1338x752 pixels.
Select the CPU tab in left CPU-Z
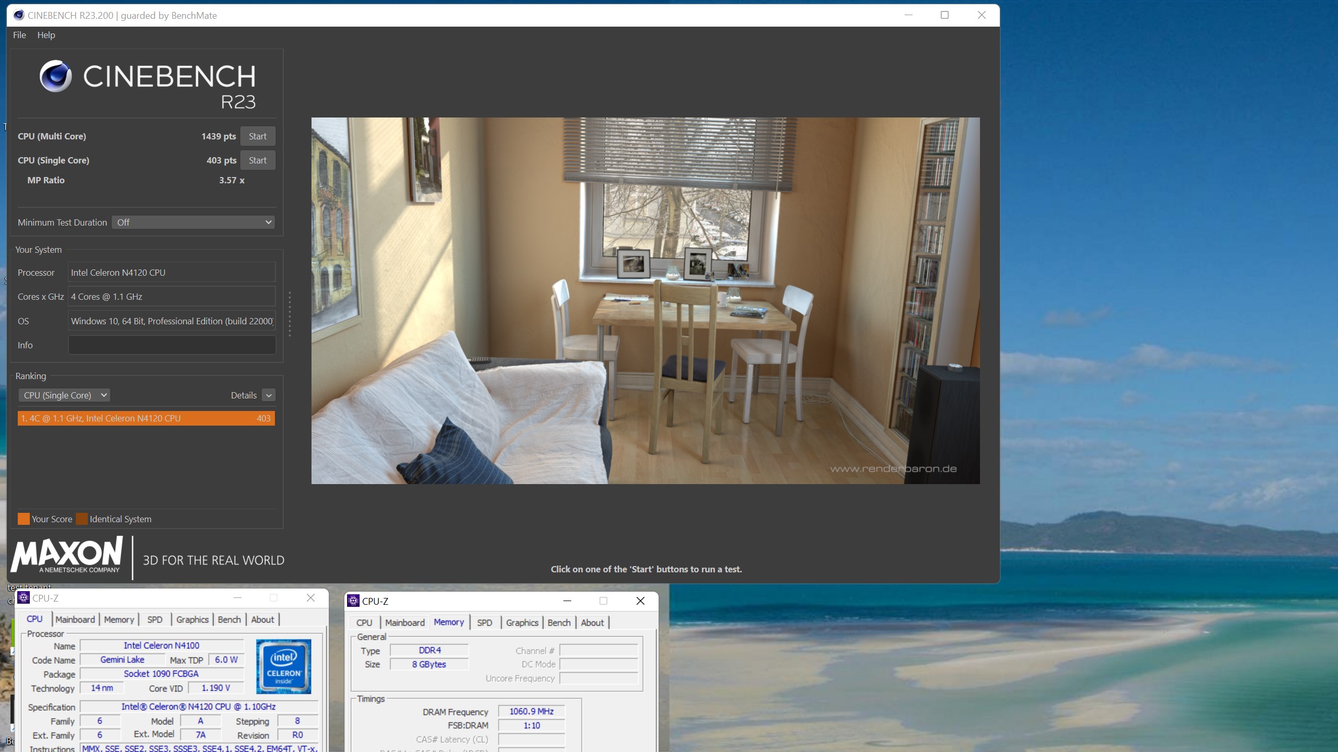34,619
